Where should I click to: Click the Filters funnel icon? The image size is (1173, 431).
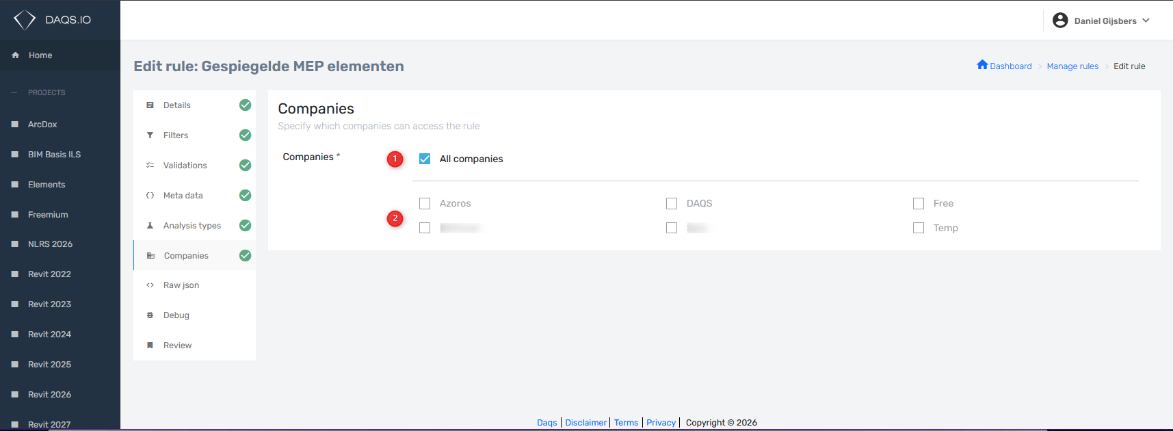click(150, 135)
